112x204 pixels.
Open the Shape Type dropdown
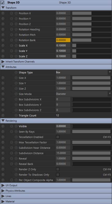point(84,72)
